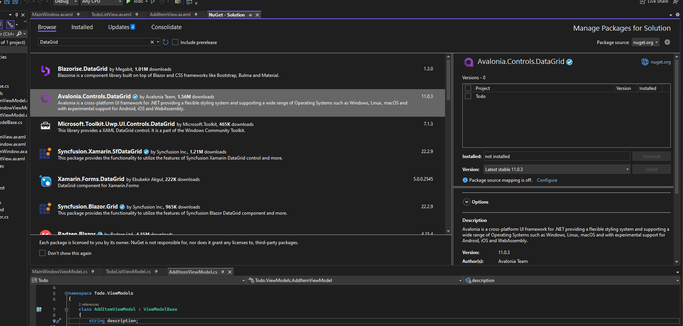Click the Uninstall button
The image size is (683, 326).
pos(652,156)
